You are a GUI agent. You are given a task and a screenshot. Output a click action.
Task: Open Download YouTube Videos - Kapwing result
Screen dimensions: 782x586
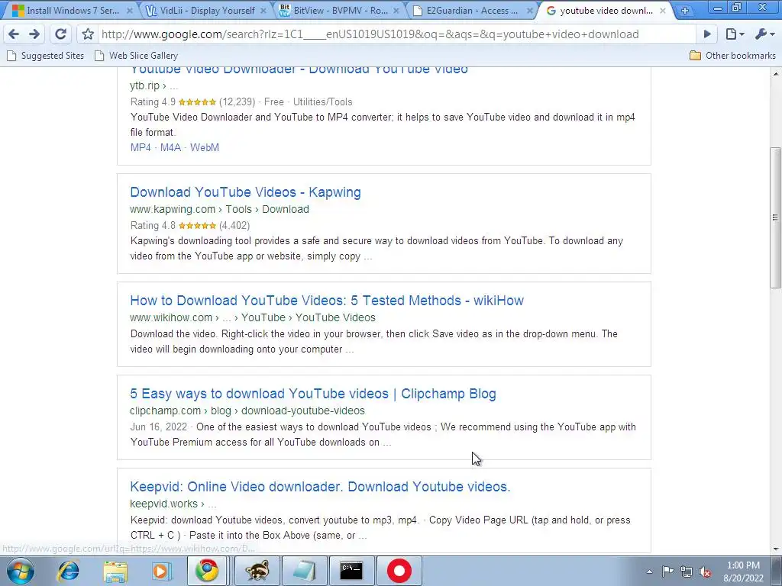click(x=245, y=192)
